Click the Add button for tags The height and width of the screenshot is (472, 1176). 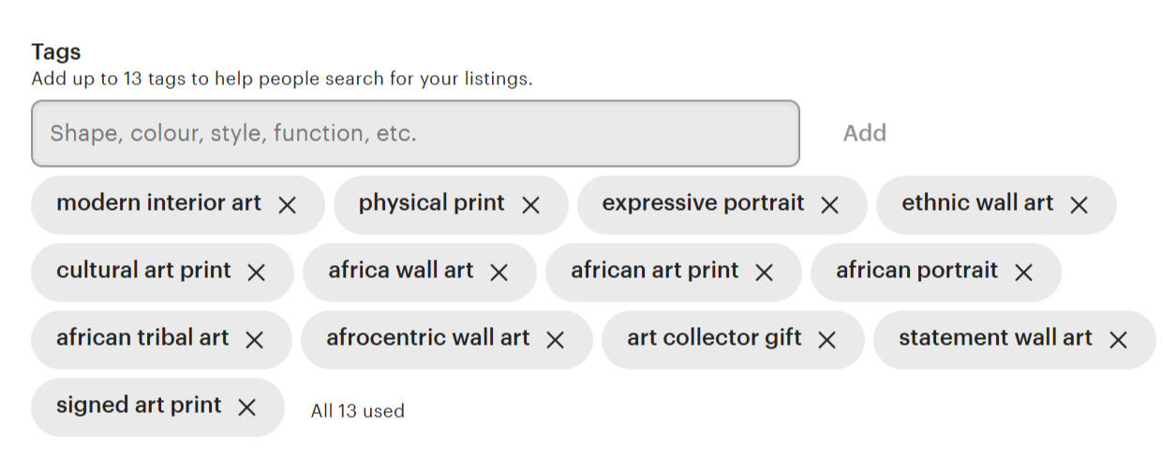coord(864,133)
